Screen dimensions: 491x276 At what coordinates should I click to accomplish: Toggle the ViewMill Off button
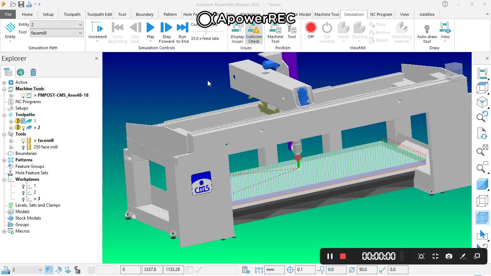click(311, 30)
